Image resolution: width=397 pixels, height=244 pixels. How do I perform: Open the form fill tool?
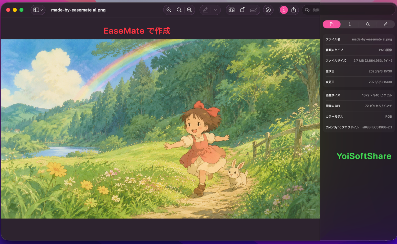coord(253,10)
